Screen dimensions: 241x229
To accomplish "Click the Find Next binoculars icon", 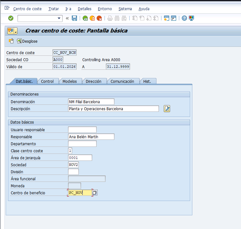I will [x=124, y=18].
